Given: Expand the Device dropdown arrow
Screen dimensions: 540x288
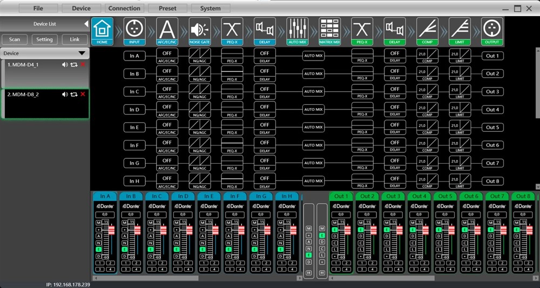Looking at the screenshot, I should pos(82,53).
